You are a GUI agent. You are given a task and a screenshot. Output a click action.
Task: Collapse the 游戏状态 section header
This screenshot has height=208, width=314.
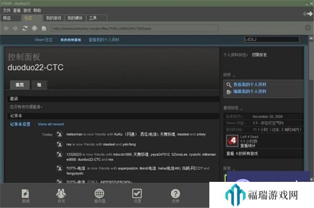(233, 108)
